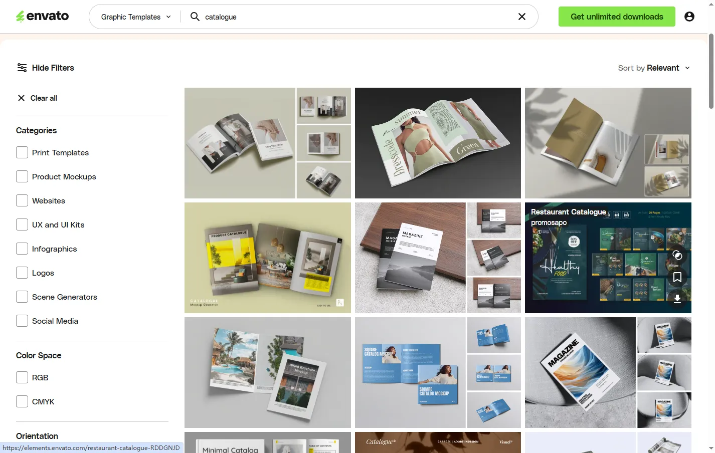Download the Restaurant Catalogue item
The image size is (715, 453).
677,299
